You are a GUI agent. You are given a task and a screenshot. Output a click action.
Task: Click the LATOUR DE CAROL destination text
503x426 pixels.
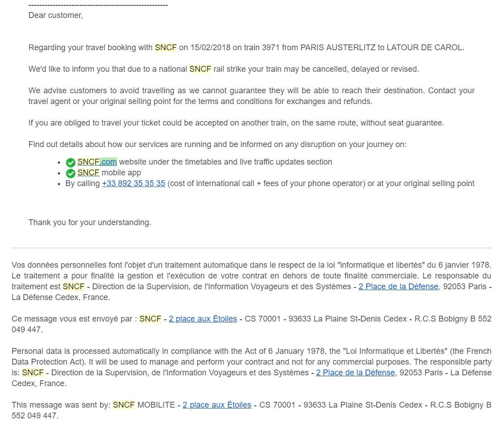[424, 48]
